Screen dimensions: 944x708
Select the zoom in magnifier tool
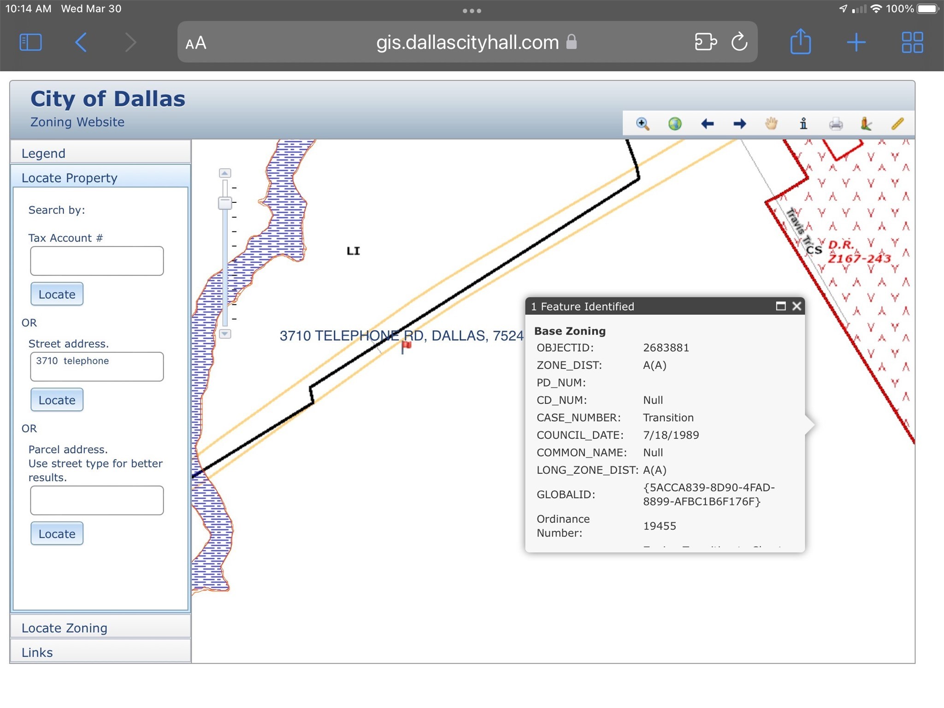pyautogui.click(x=643, y=124)
